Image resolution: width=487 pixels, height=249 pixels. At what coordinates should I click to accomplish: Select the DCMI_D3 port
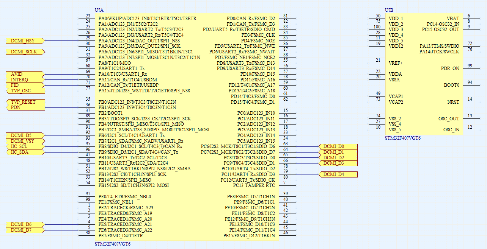(338, 163)
